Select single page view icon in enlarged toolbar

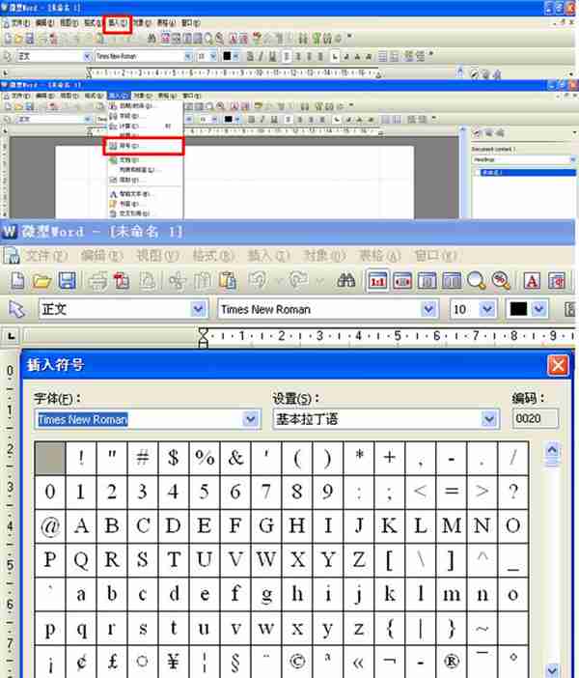point(427,281)
